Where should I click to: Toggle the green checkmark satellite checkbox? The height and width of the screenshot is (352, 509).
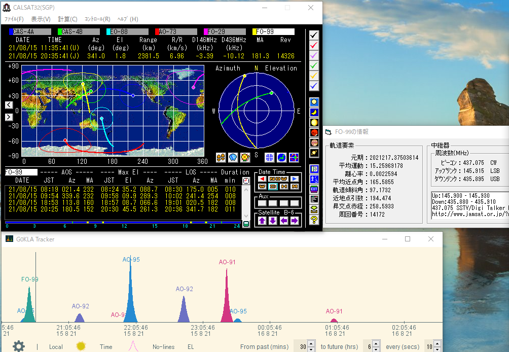314,65
